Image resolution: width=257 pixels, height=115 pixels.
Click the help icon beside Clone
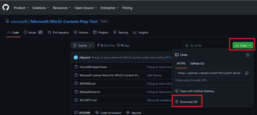tap(248, 55)
